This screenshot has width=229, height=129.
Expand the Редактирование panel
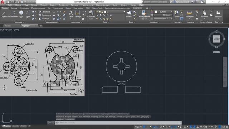pos(52,22)
